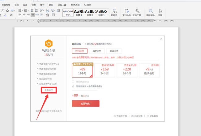Click the 查找 search box
201x136 pixels.
click(x=88, y=5)
